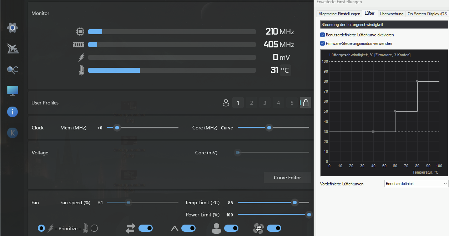Select user profile 1

click(x=238, y=103)
